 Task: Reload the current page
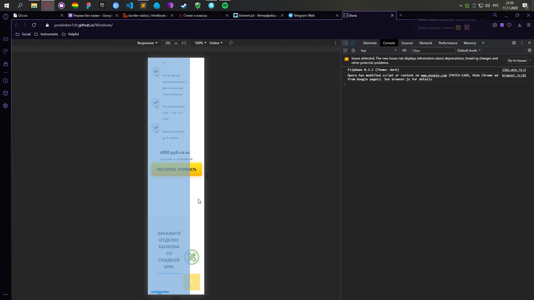(34, 25)
